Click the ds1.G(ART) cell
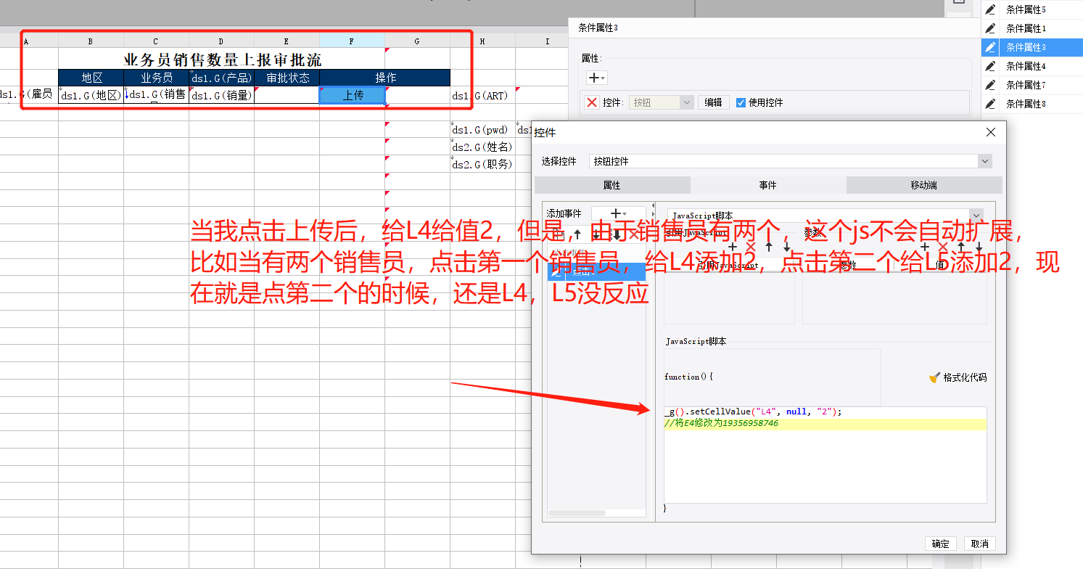 click(x=482, y=95)
